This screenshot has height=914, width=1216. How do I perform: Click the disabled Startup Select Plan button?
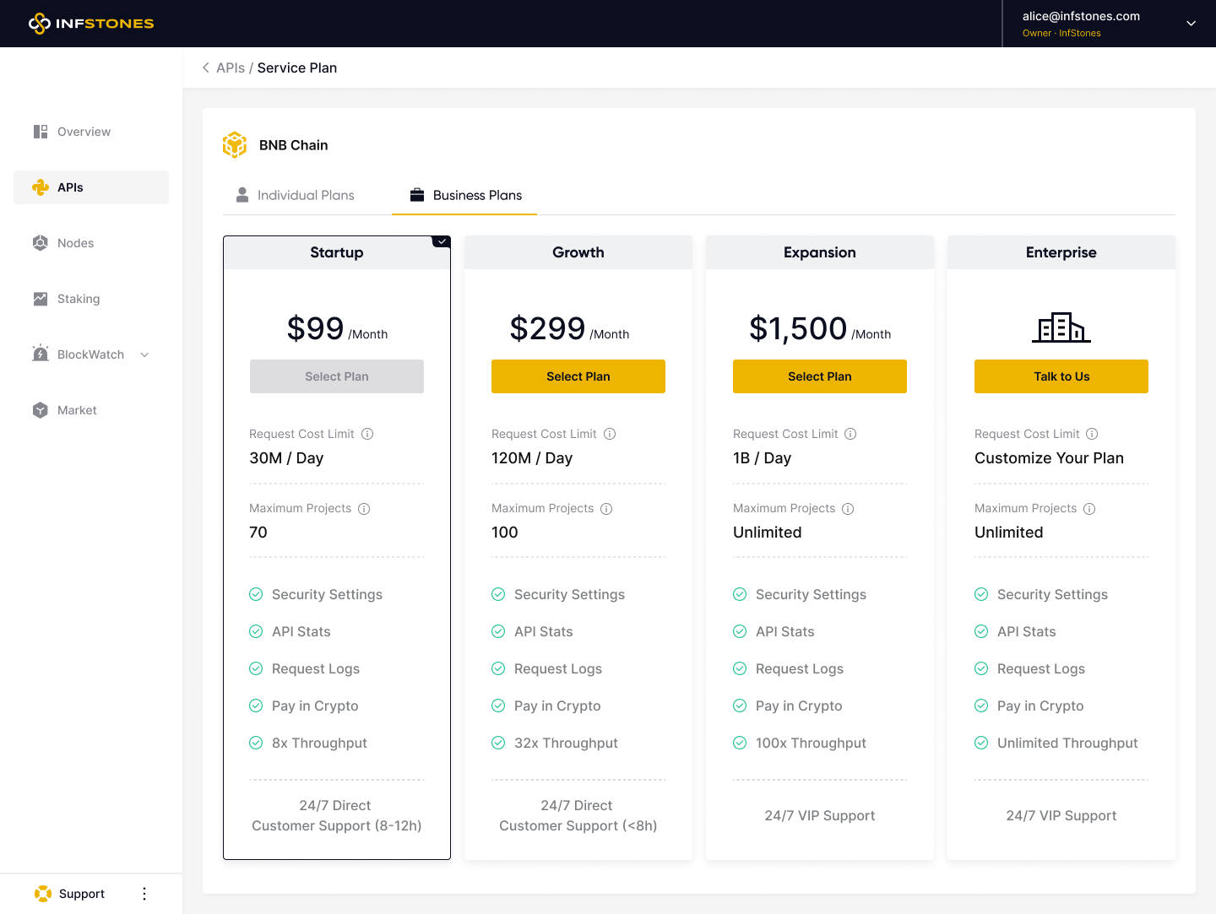click(x=337, y=376)
